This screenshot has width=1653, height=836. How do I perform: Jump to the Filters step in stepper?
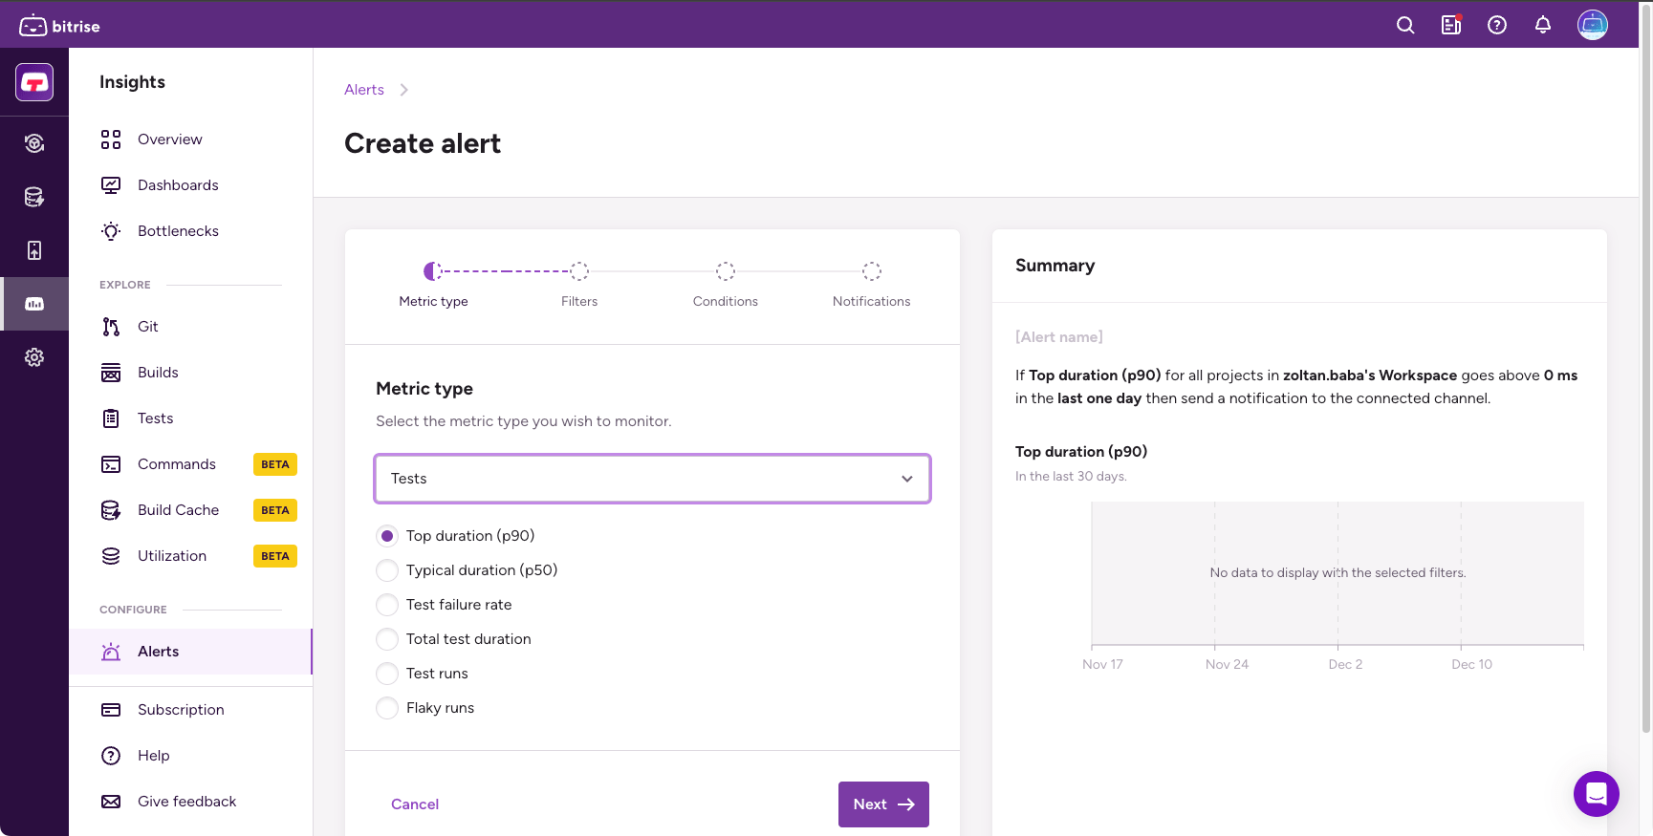click(x=579, y=272)
